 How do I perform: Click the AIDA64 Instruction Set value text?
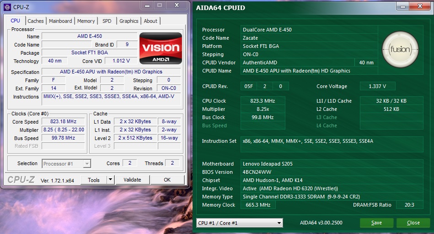click(x=308, y=141)
